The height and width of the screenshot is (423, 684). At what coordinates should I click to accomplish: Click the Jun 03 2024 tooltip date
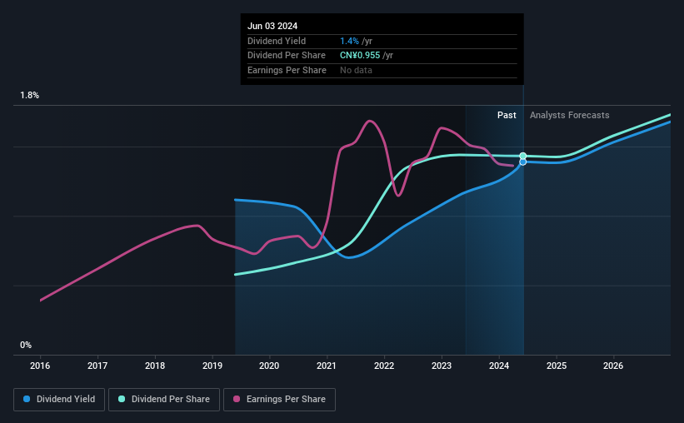[x=272, y=26]
